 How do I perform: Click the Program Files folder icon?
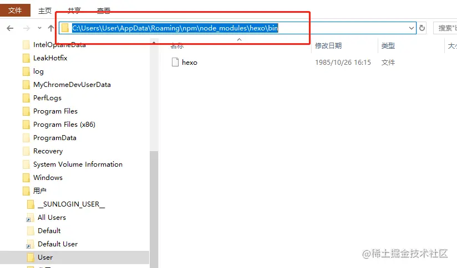(x=26, y=111)
